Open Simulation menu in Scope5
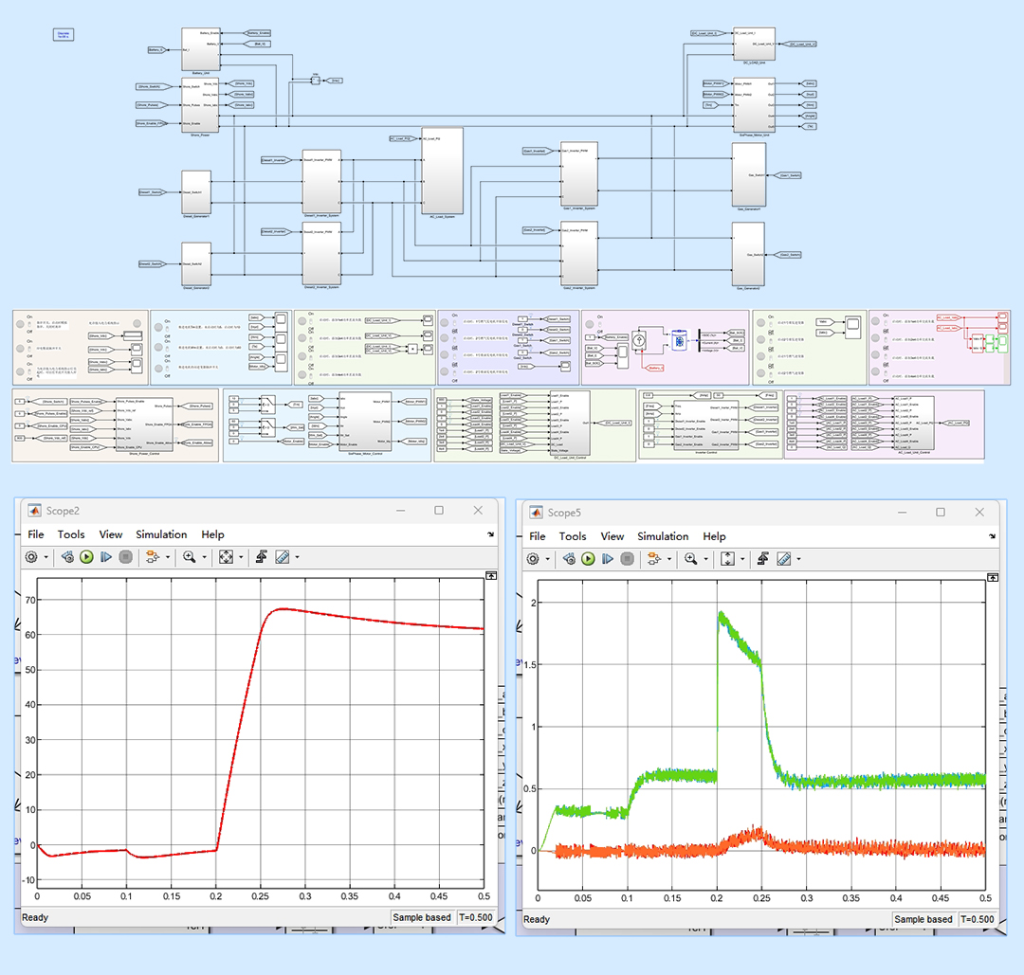 (x=663, y=536)
